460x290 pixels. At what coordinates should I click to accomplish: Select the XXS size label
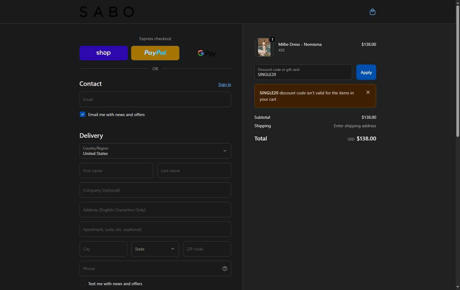point(282,50)
